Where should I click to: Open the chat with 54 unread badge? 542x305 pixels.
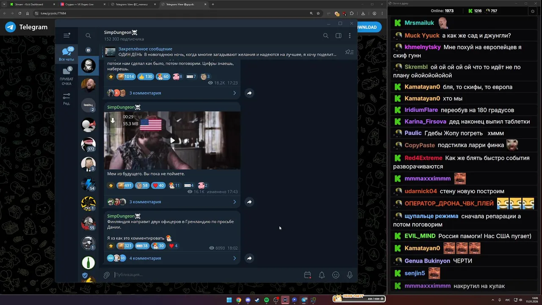point(88,184)
